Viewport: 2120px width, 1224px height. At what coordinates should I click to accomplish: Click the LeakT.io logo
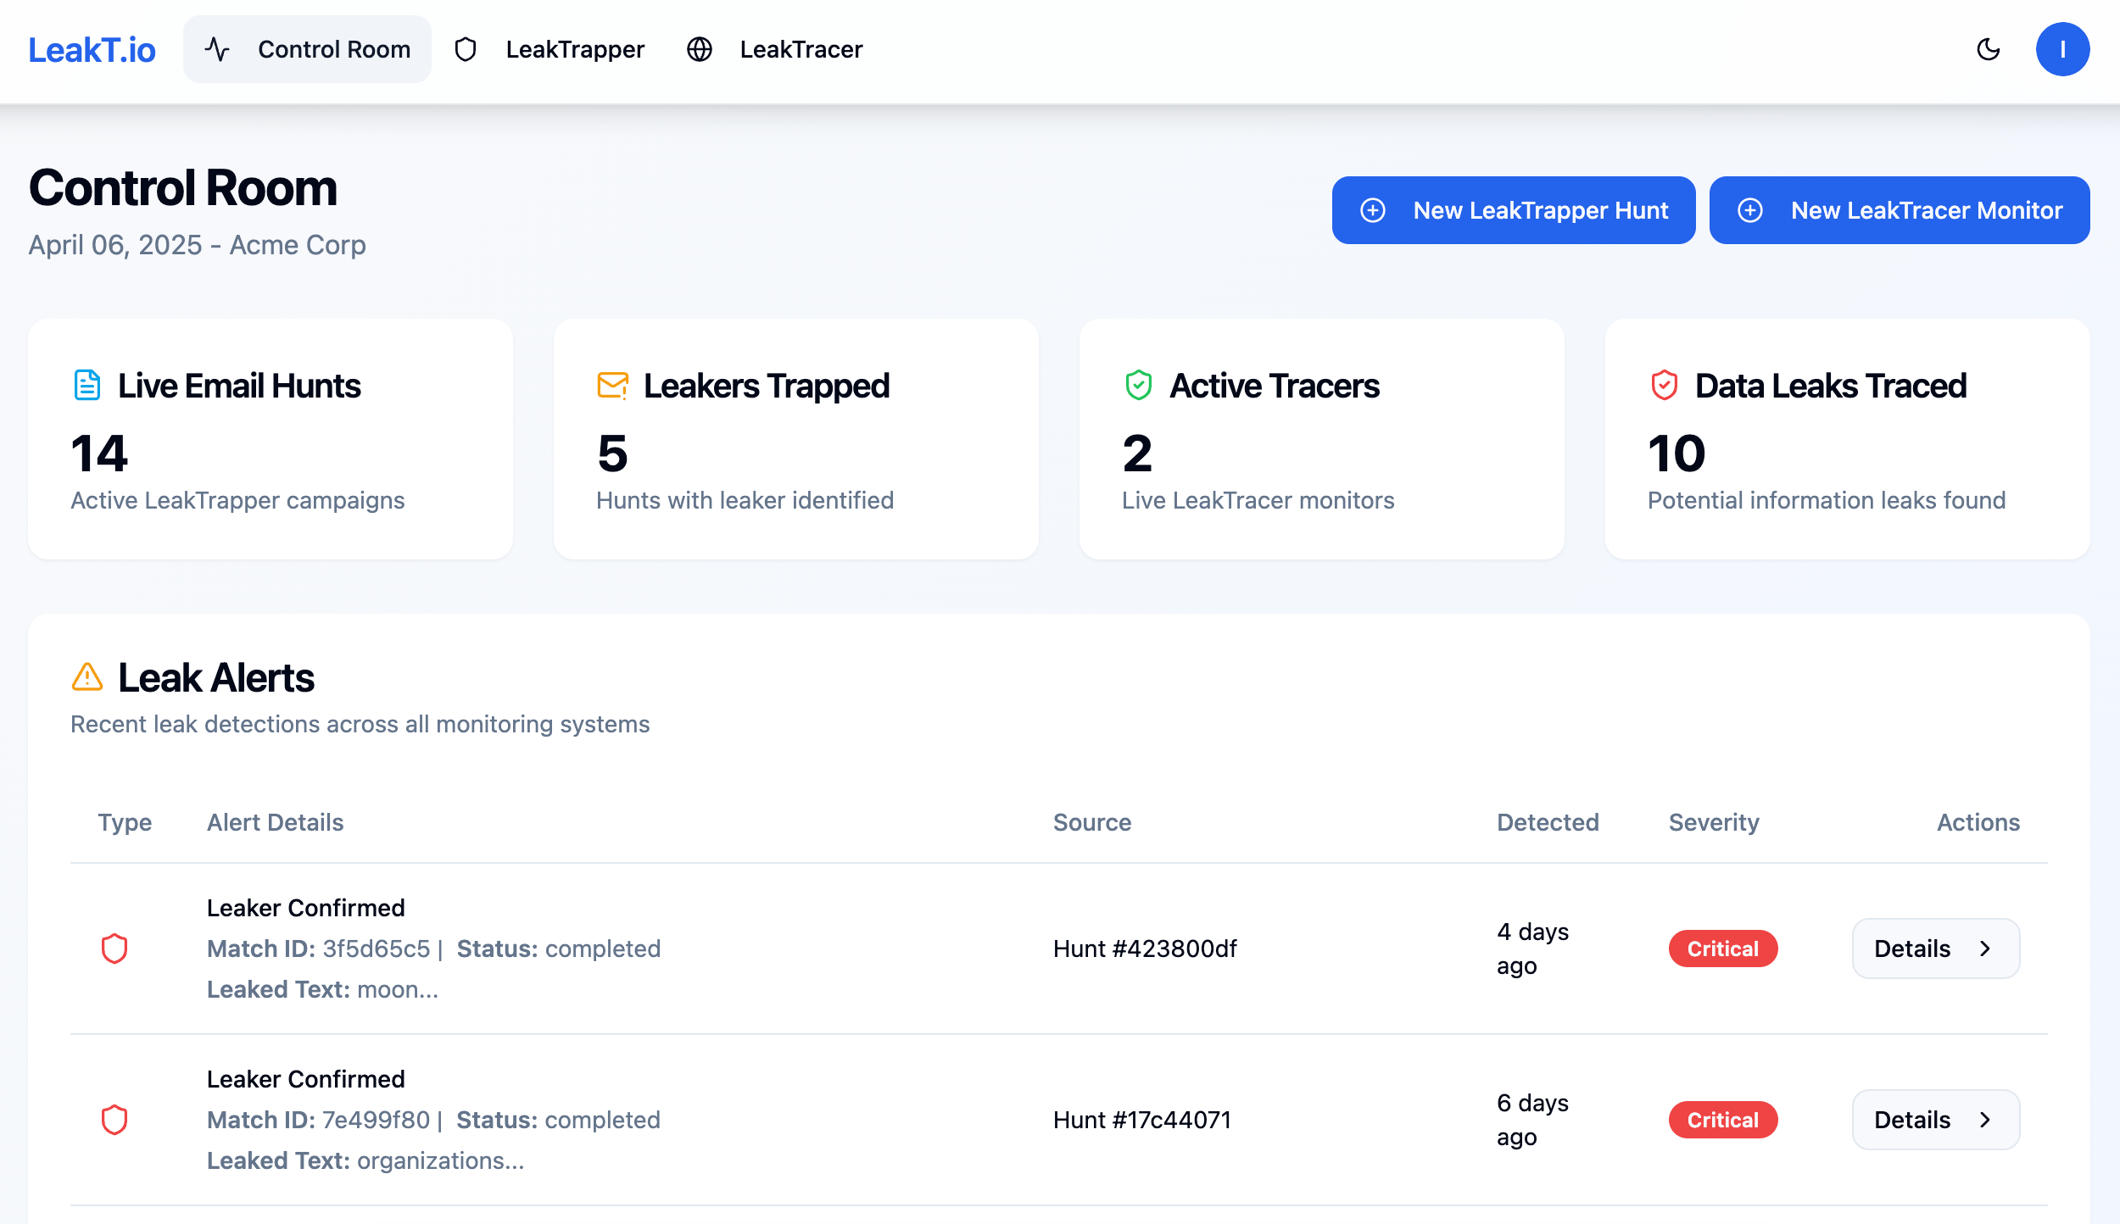(92, 50)
